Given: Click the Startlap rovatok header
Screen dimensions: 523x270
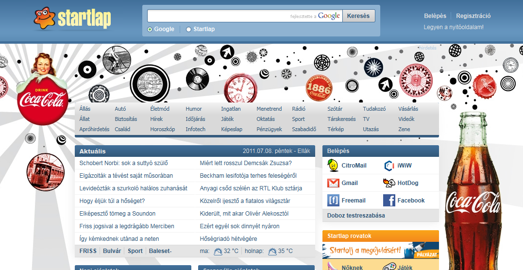Looking at the screenshot, I should click(381, 236).
